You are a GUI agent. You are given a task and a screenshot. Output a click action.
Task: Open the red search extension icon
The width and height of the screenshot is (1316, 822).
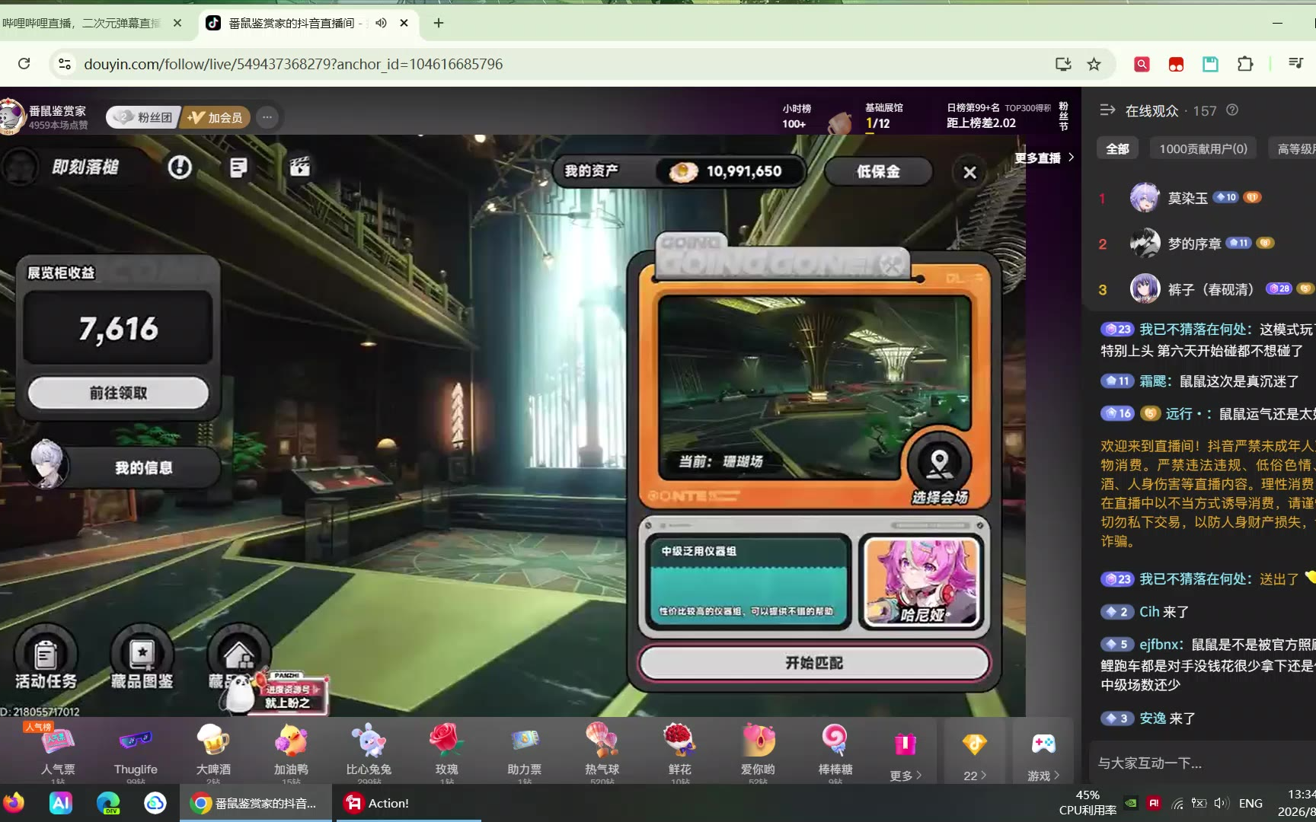click(x=1142, y=64)
